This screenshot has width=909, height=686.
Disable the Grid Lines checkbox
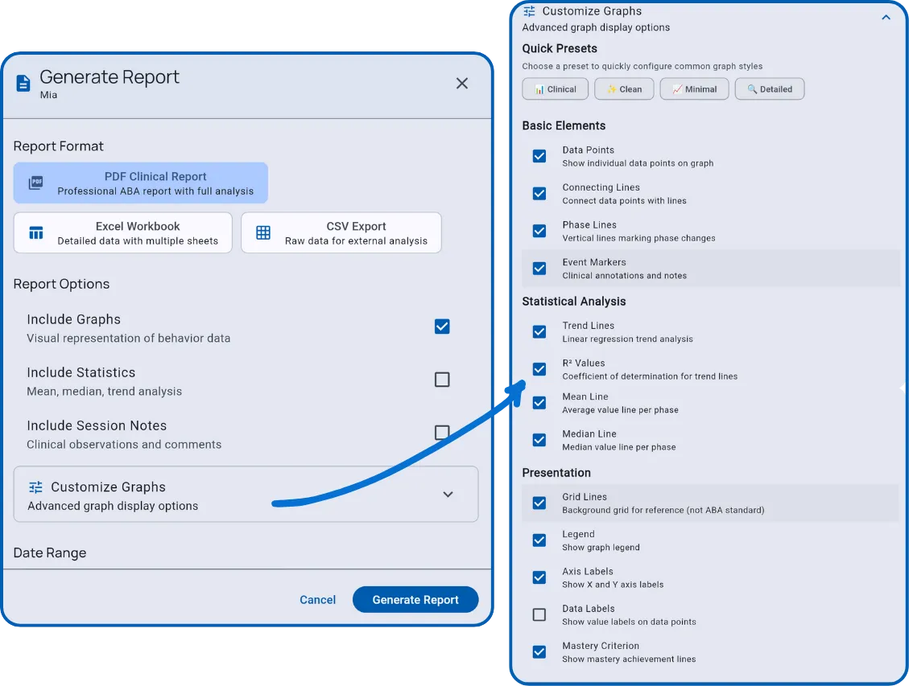pyautogui.click(x=539, y=503)
